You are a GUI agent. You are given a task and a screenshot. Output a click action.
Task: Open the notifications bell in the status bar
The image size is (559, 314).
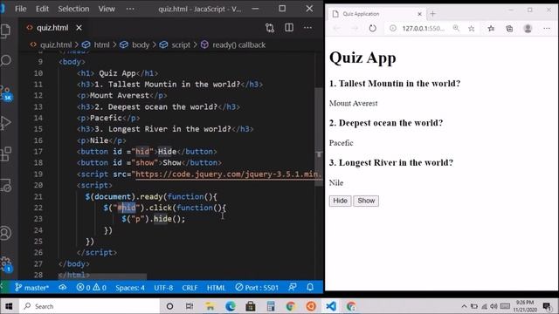310,287
